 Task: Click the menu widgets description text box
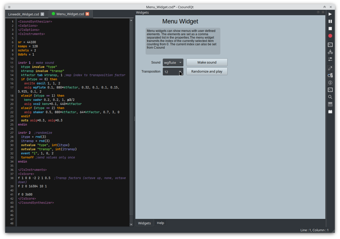click(183, 41)
